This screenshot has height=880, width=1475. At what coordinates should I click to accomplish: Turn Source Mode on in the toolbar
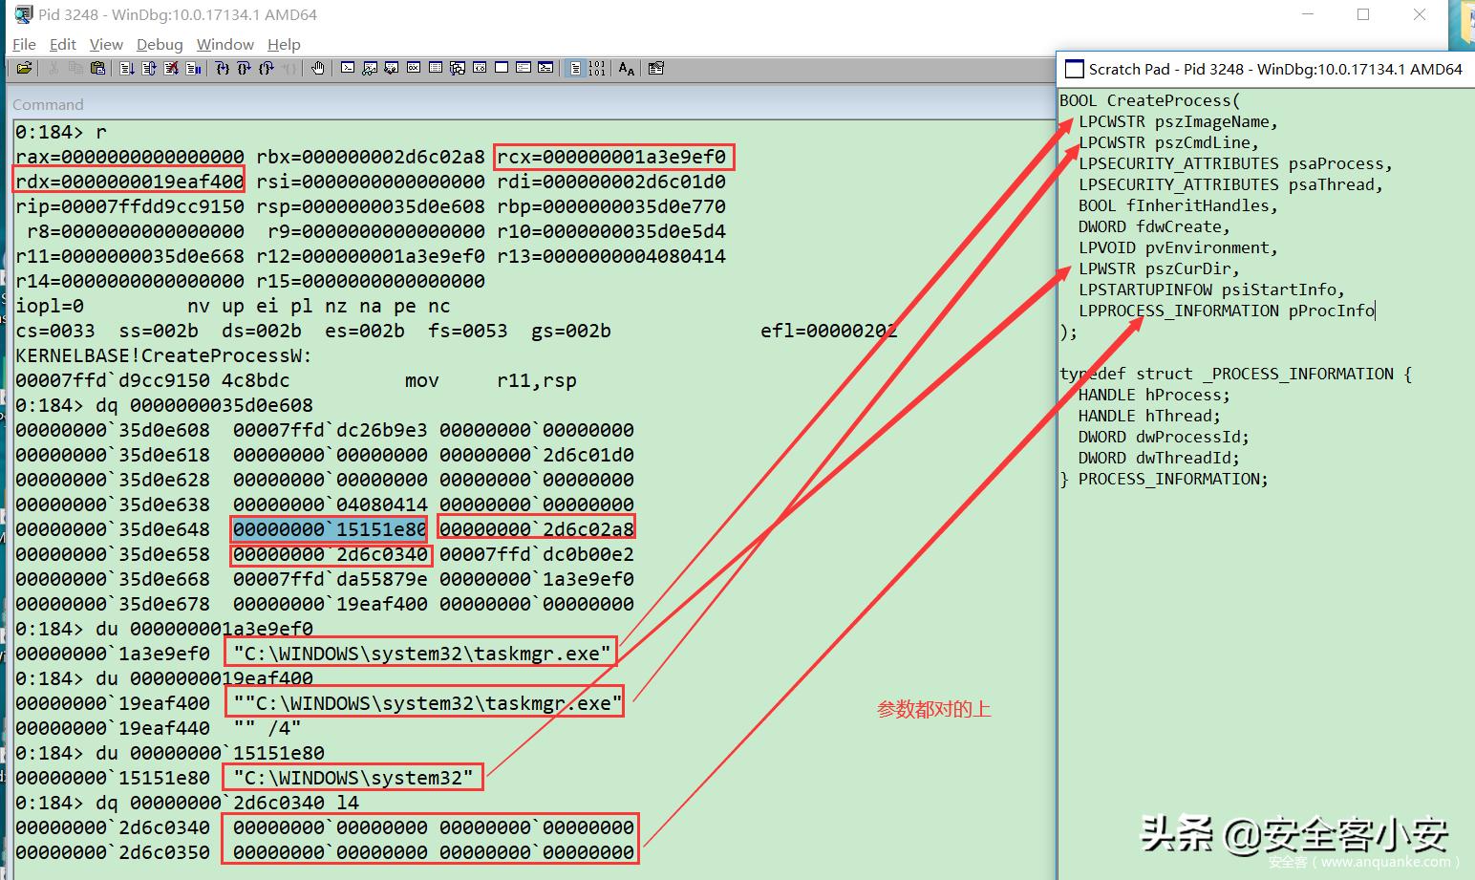tap(575, 68)
